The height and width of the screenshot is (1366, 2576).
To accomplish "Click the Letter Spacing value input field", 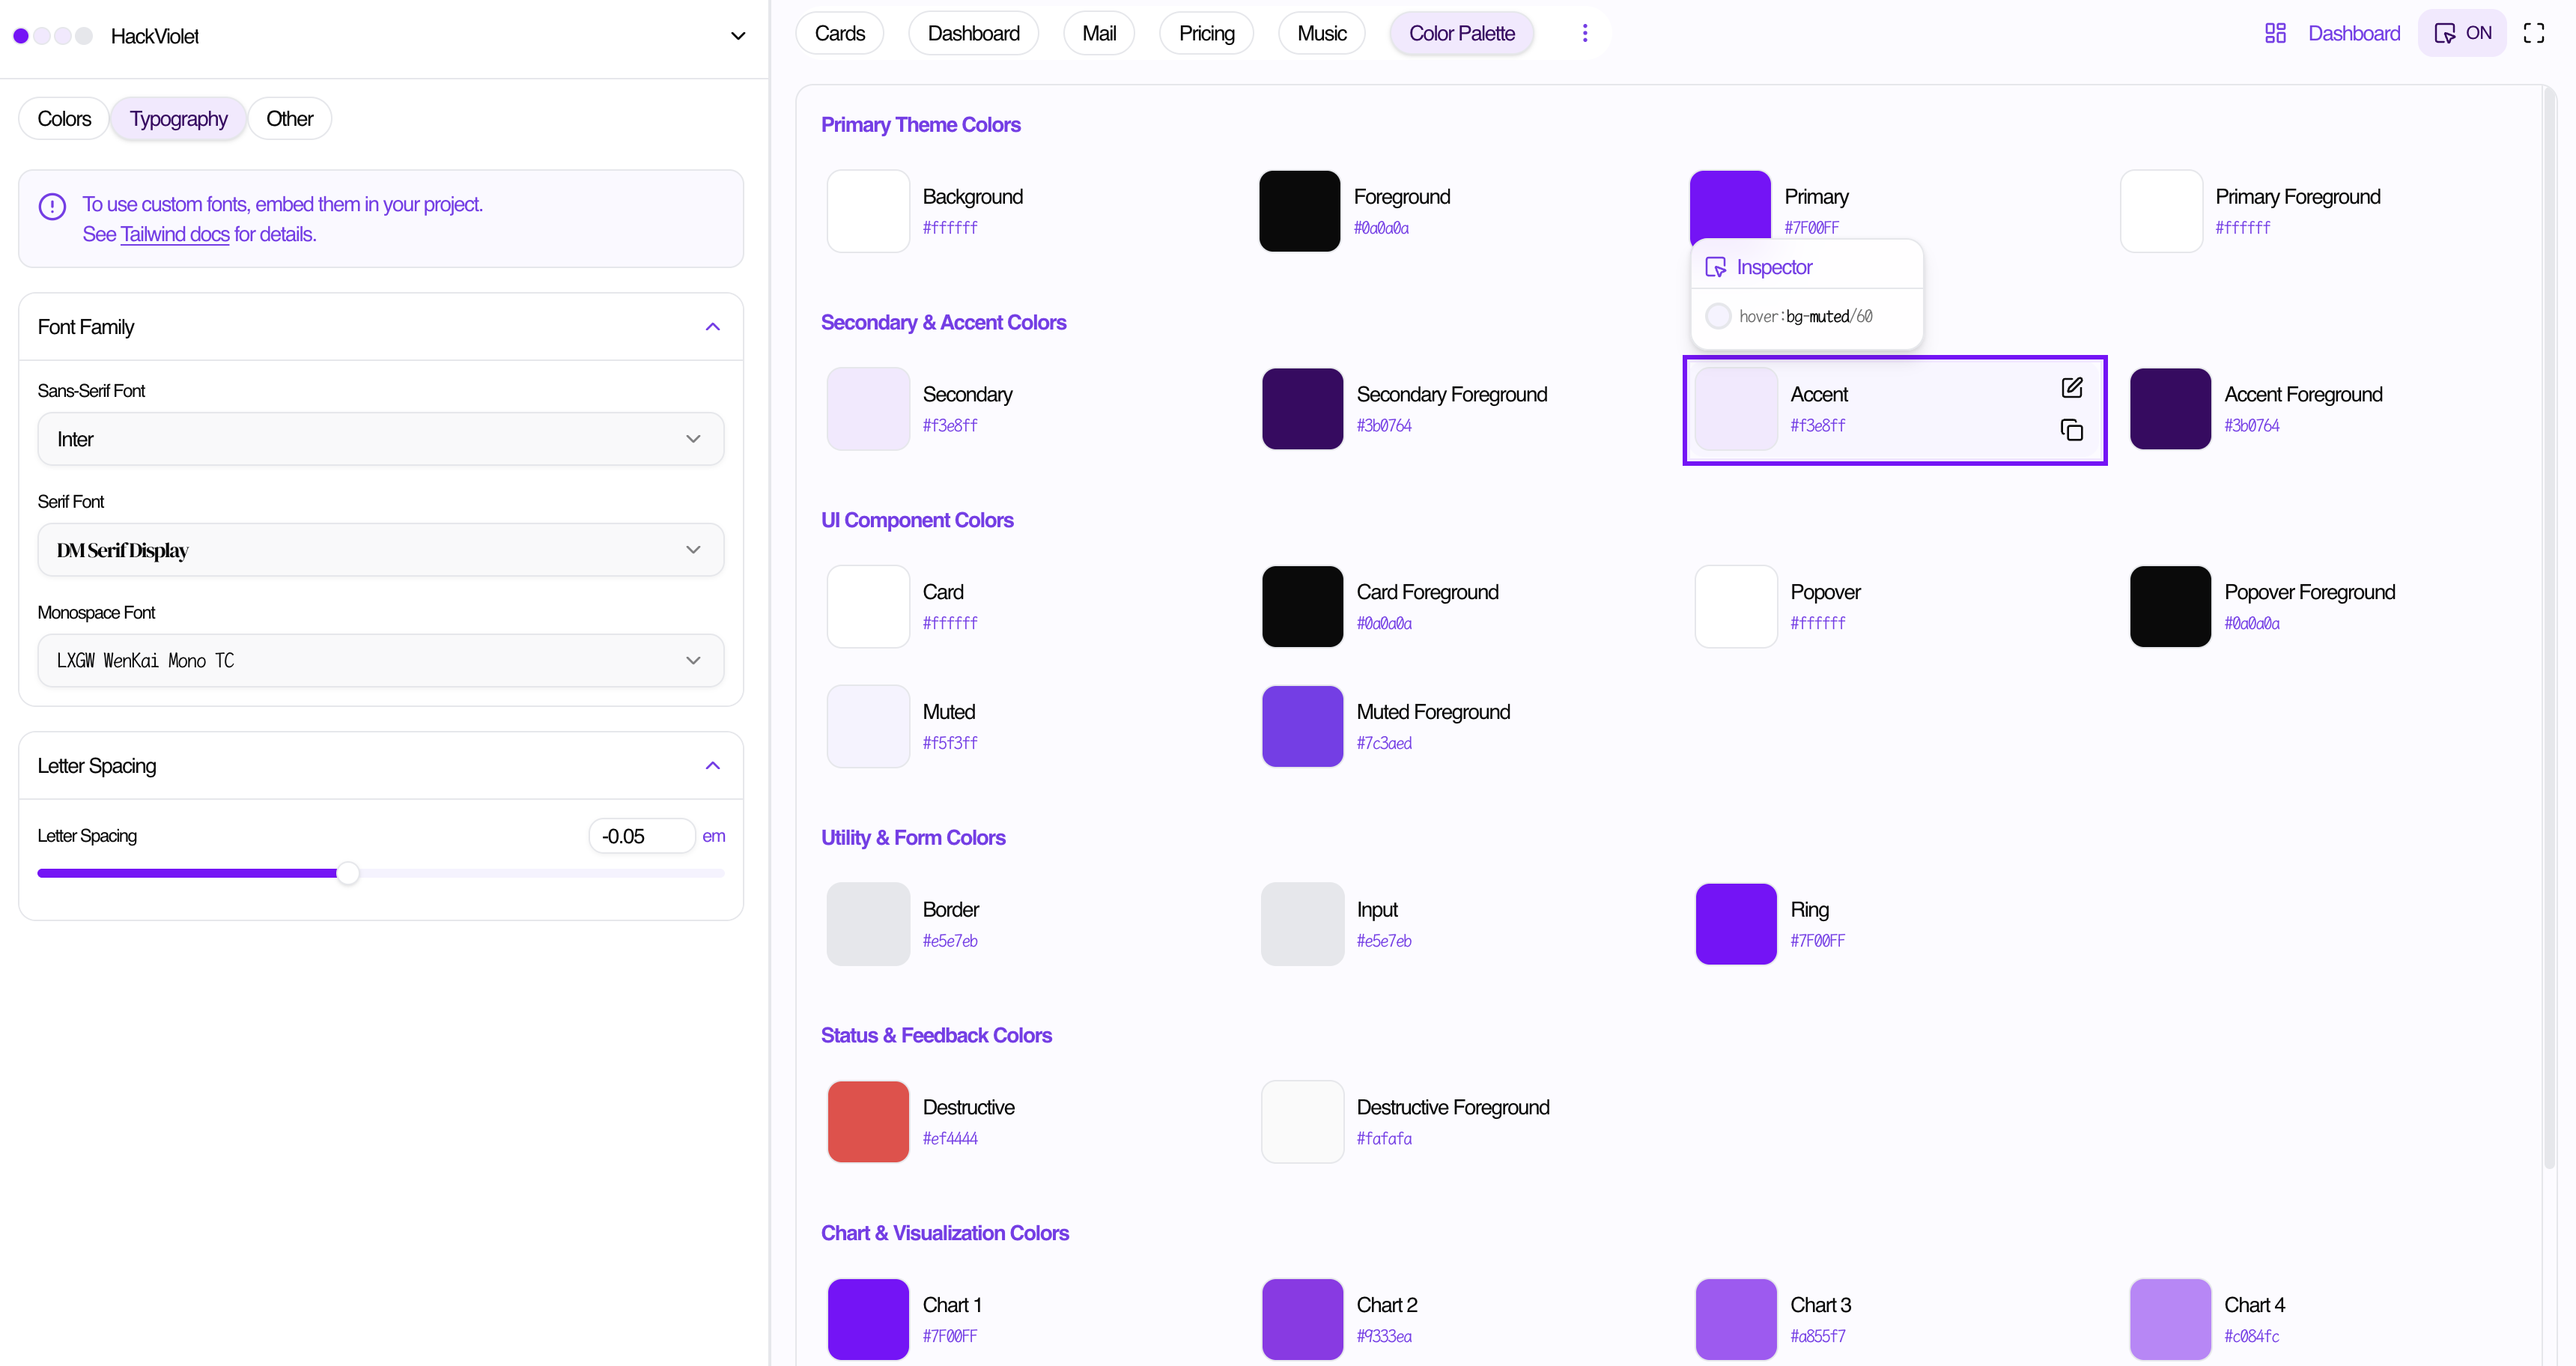I will [x=640, y=836].
